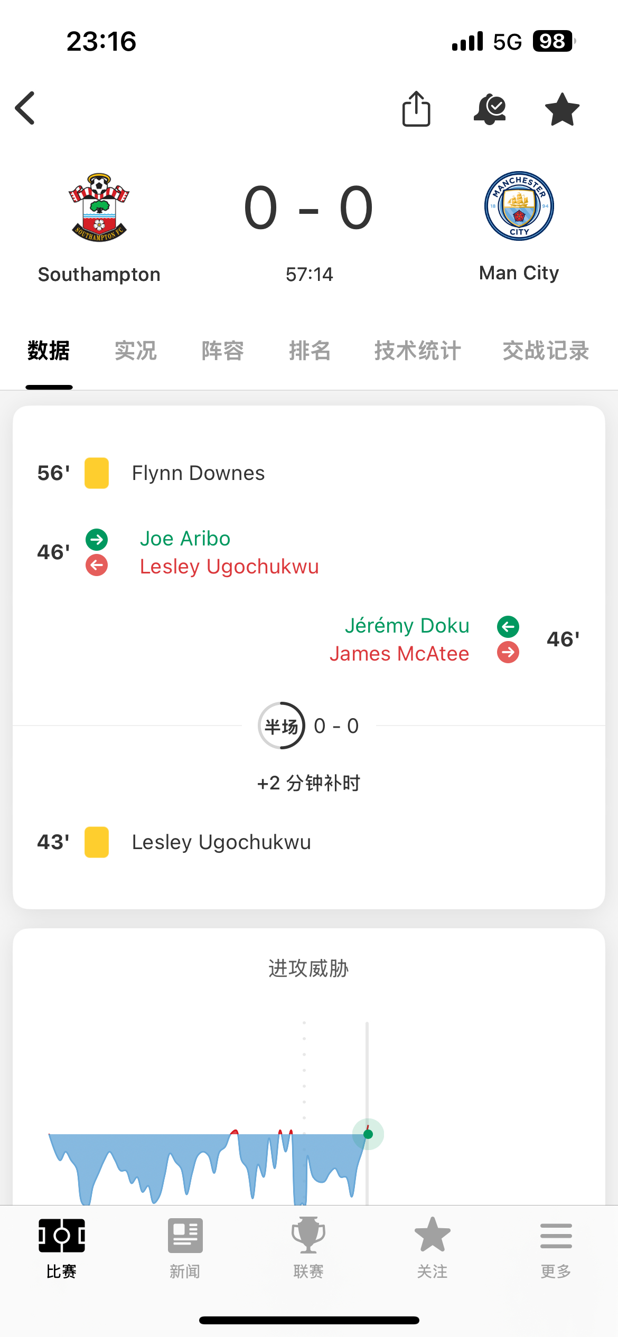This screenshot has width=618, height=1337.
Task: Open the Southampton club crest
Action: point(99,206)
